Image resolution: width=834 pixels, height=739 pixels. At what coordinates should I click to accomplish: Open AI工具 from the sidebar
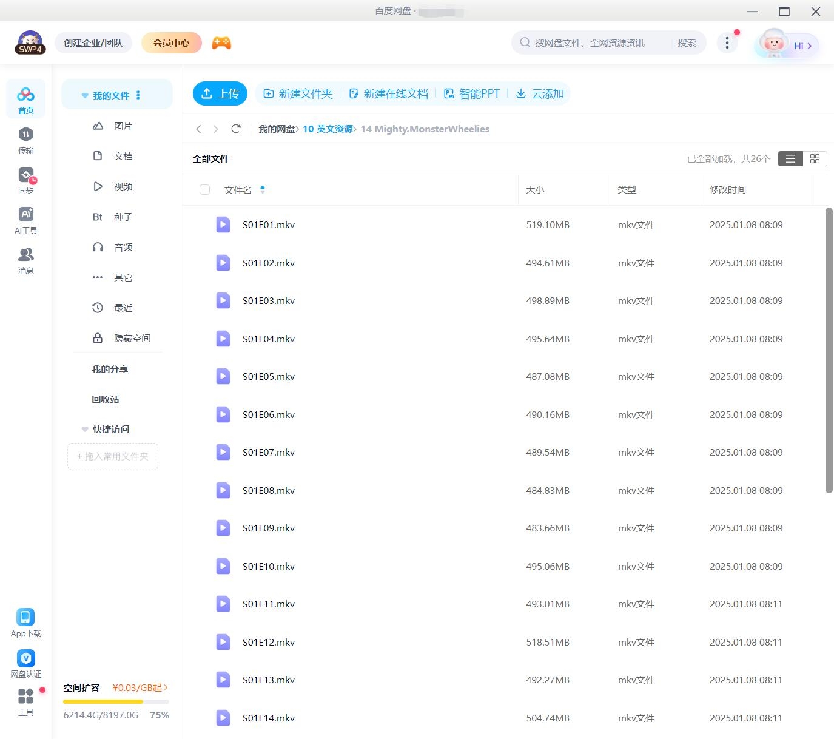point(25,220)
